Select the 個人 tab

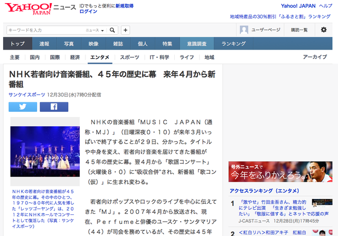coord(143,44)
